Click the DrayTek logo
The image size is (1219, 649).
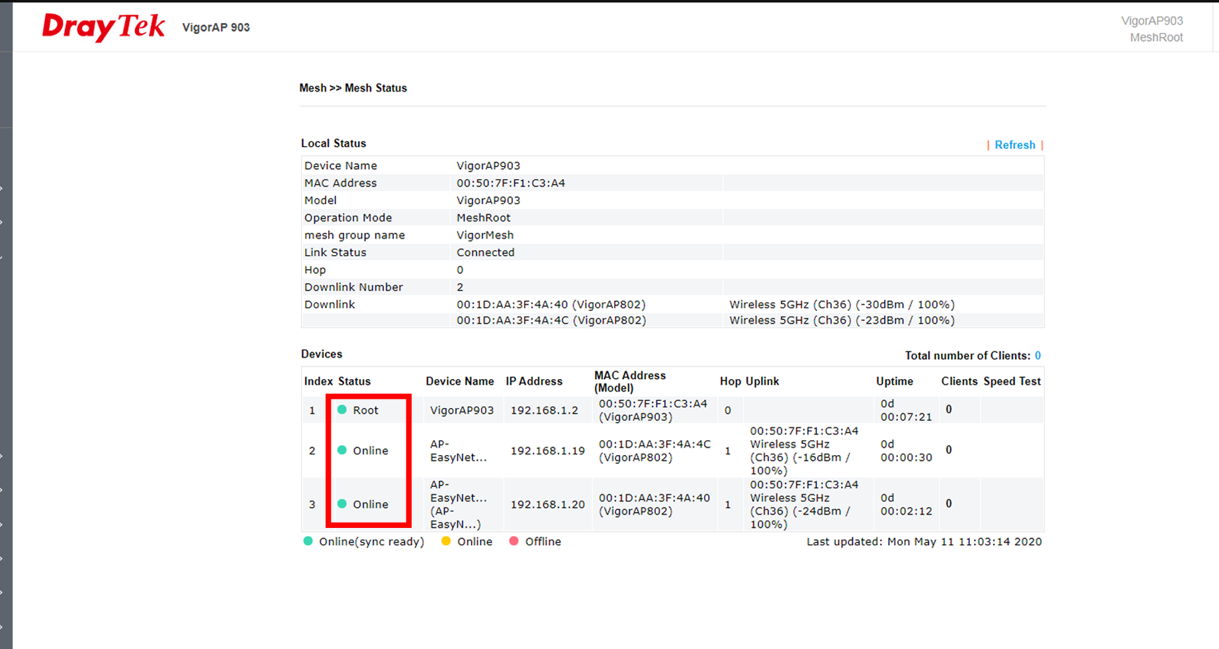(x=103, y=27)
